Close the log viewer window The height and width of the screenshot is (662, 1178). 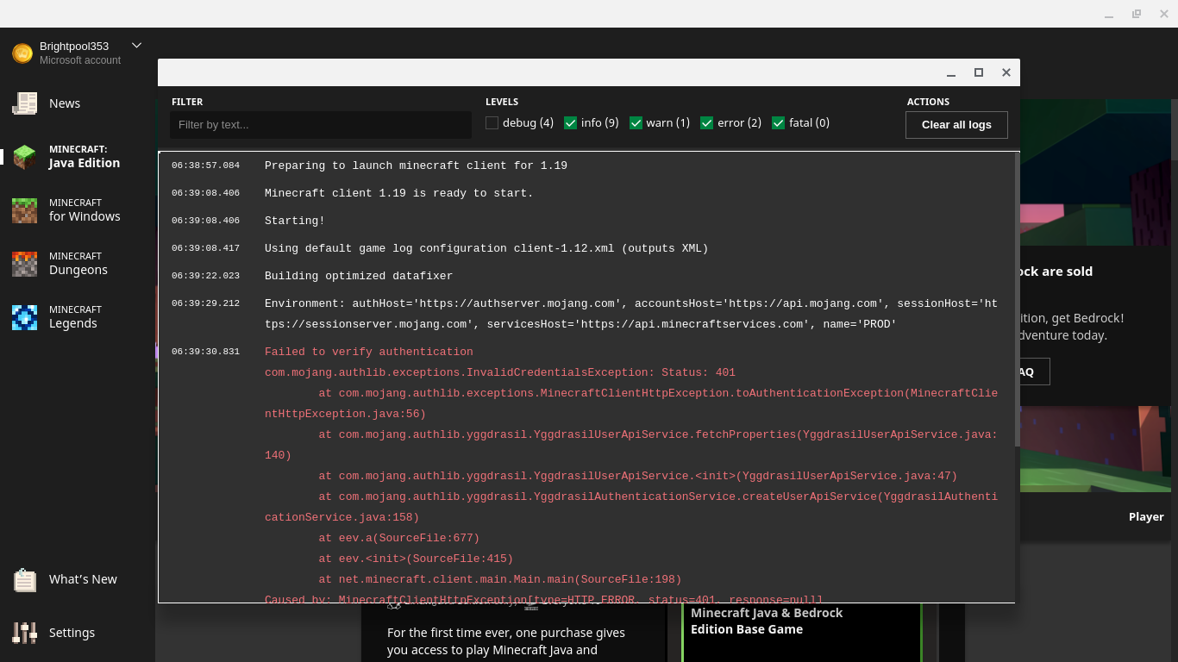[1006, 72]
